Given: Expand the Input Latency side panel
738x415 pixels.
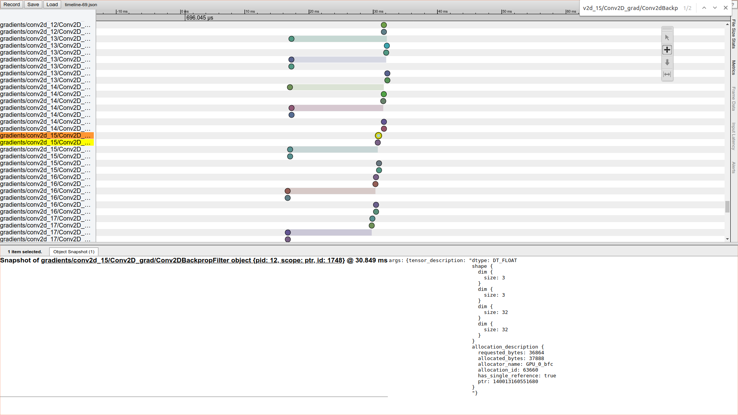Looking at the screenshot, I should [733, 136].
